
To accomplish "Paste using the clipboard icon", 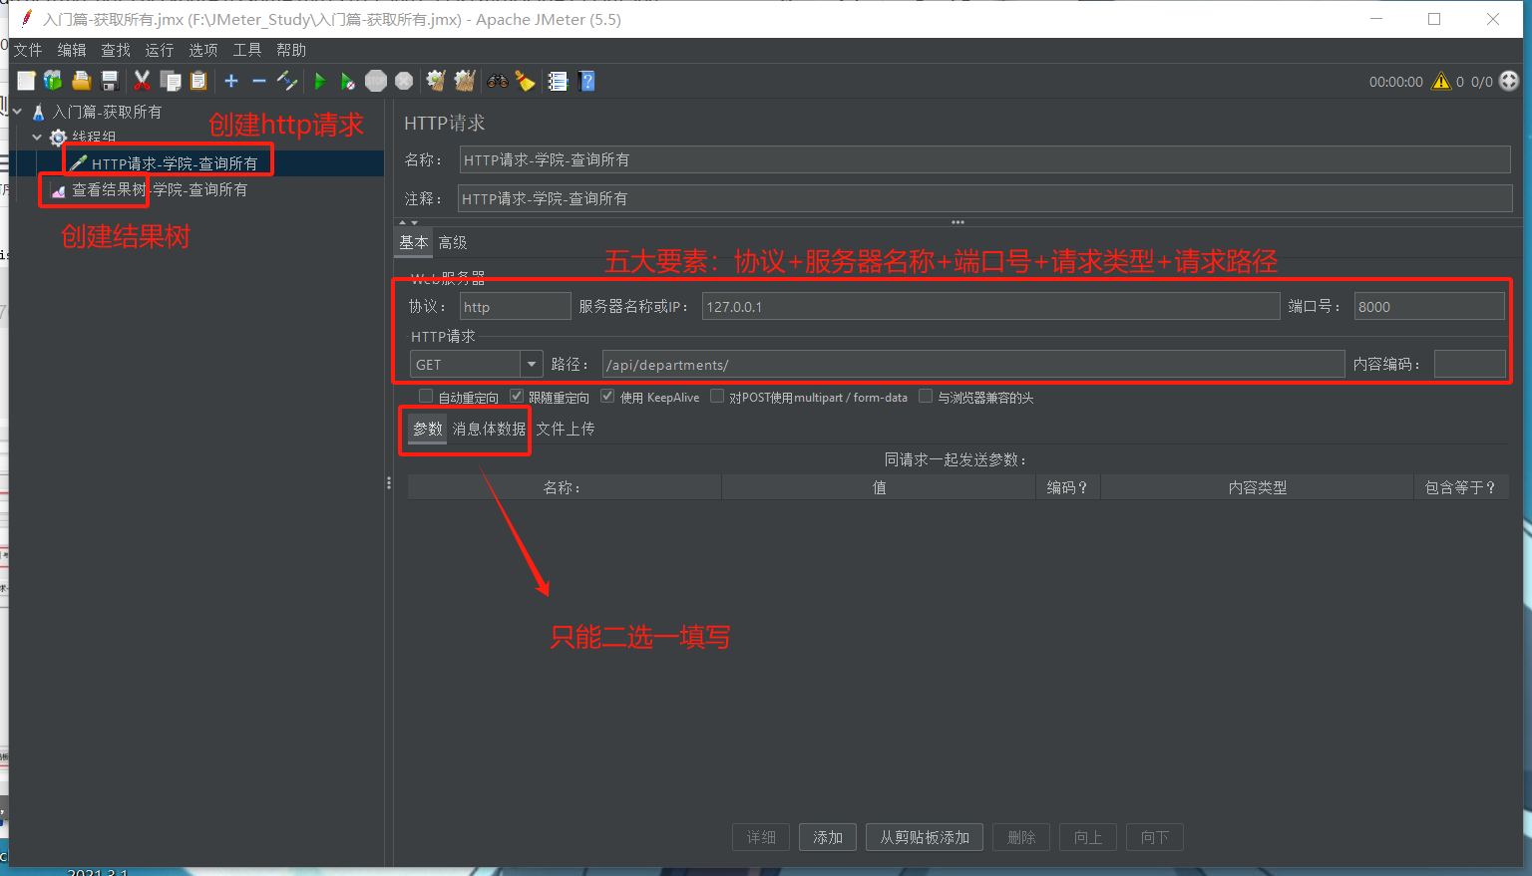I will click(x=198, y=81).
